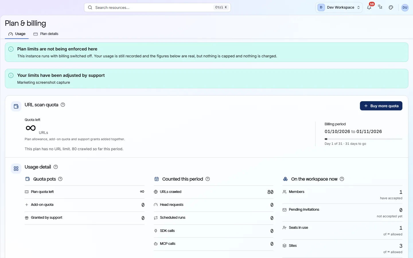Open the Dev Workspace switcher dropdown
This screenshot has width=413, height=258.
coord(339,7)
